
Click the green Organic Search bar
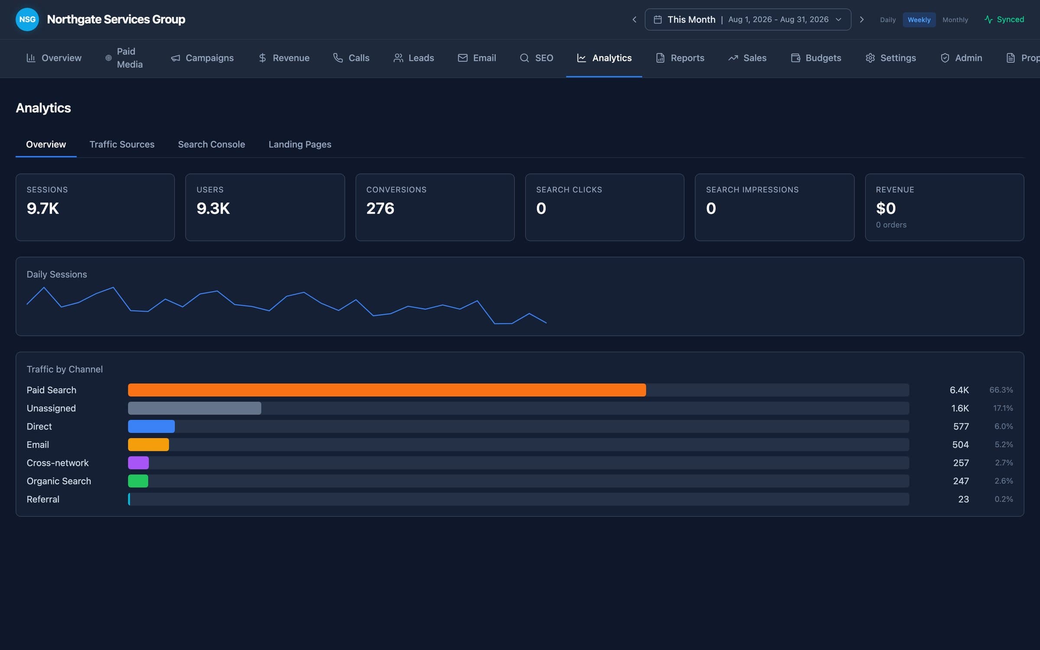coord(138,481)
